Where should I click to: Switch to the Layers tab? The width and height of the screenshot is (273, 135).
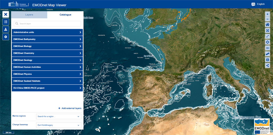tap(29, 15)
